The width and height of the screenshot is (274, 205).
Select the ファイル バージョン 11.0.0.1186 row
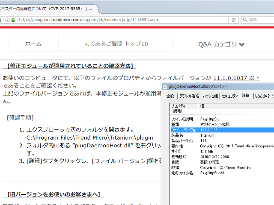[x=222, y=130]
